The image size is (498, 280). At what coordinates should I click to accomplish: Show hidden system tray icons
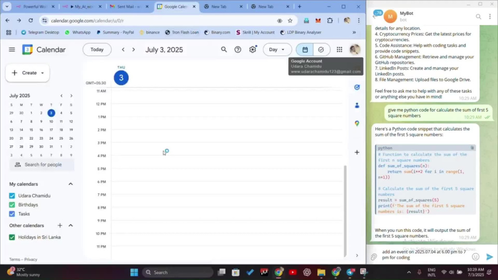click(409, 273)
